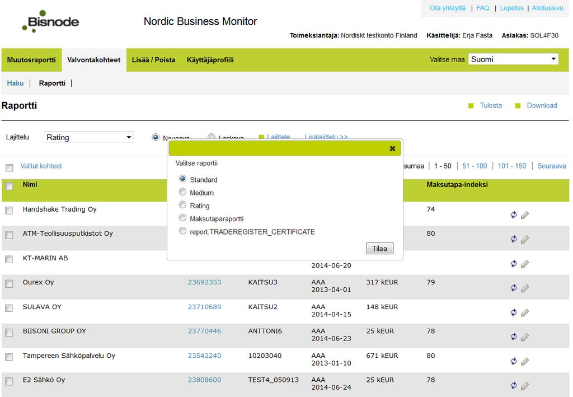573x397 pixels.
Task: Click refresh icon for BIISONI GROUP OY
Action: tap(514, 337)
